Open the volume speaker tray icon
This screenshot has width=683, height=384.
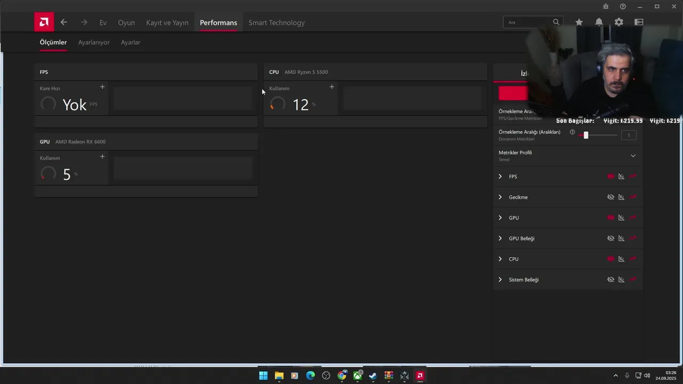pyautogui.click(x=647, y=375)
